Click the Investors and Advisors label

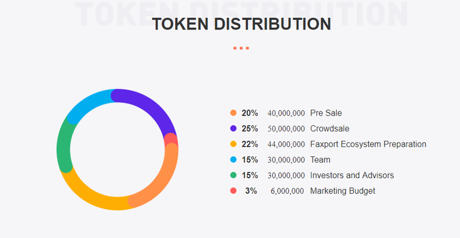(352, 175)
